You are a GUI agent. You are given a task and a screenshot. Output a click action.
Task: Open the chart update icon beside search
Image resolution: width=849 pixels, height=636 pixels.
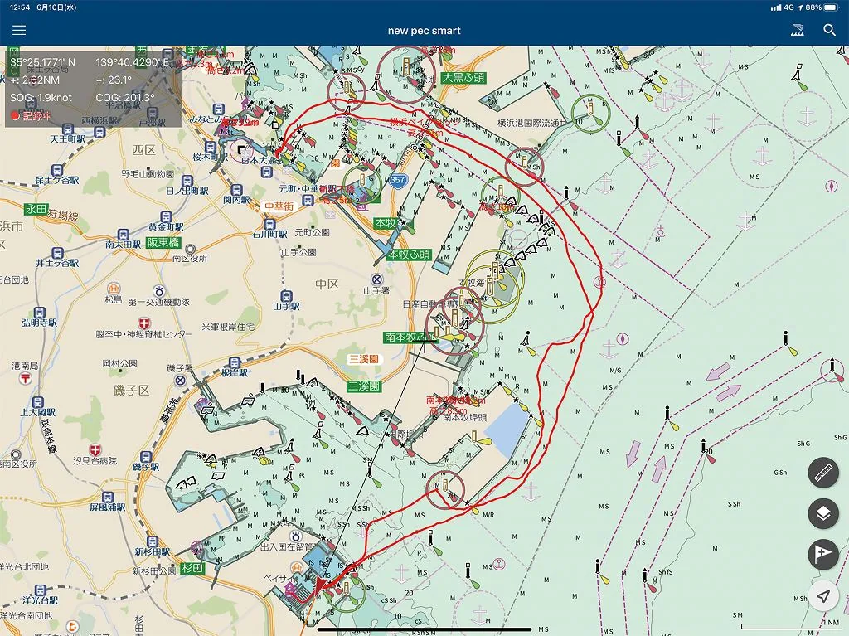pos(797,31)
